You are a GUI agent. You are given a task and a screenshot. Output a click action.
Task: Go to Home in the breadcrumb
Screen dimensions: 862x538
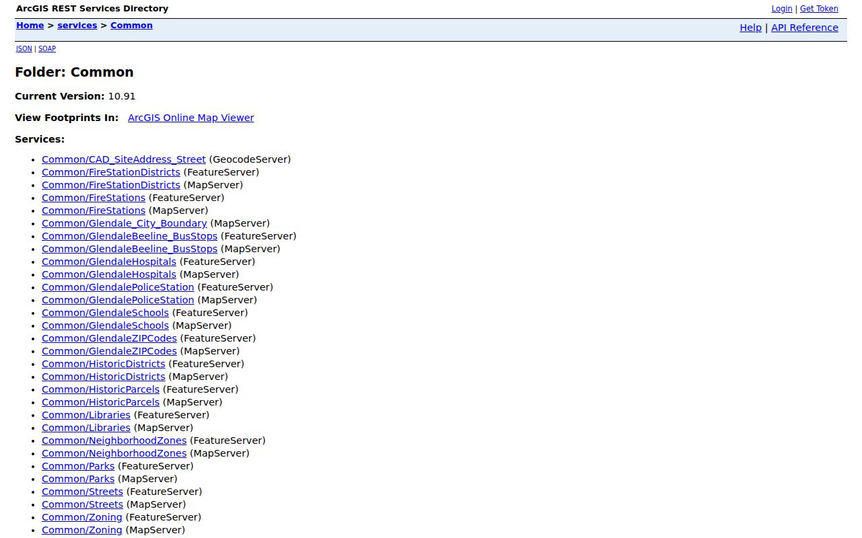pyautogui.click(x=30, y=26)
